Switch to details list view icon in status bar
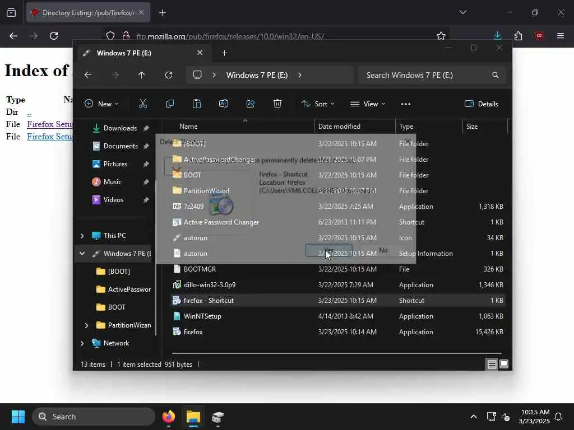Image resolution: width=574 pixels, height=430 pixels. click(492, 364)
